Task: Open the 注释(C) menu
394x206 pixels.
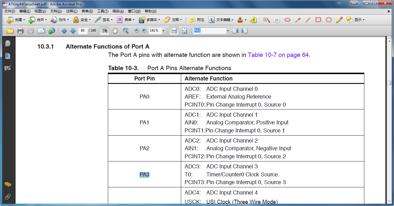Action: tap(72, 11)
